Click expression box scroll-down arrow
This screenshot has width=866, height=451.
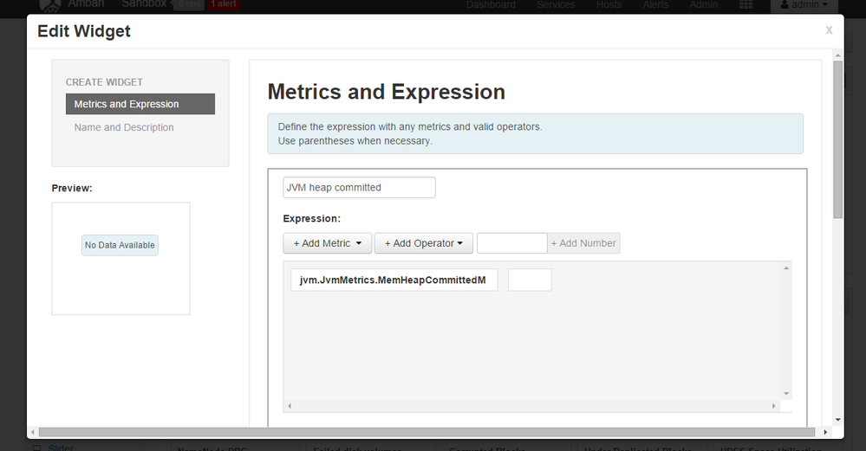point(786,393)
